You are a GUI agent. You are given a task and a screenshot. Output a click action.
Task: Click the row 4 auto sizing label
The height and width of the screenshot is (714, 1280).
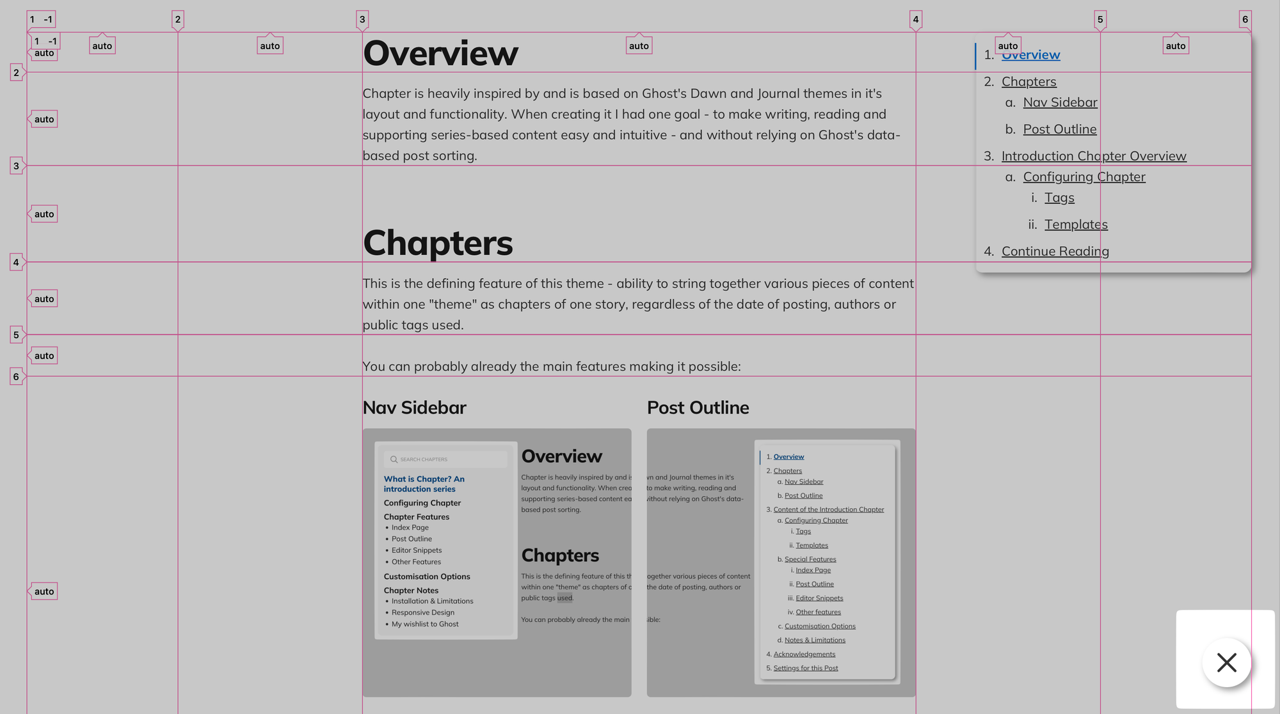[44, 298]
